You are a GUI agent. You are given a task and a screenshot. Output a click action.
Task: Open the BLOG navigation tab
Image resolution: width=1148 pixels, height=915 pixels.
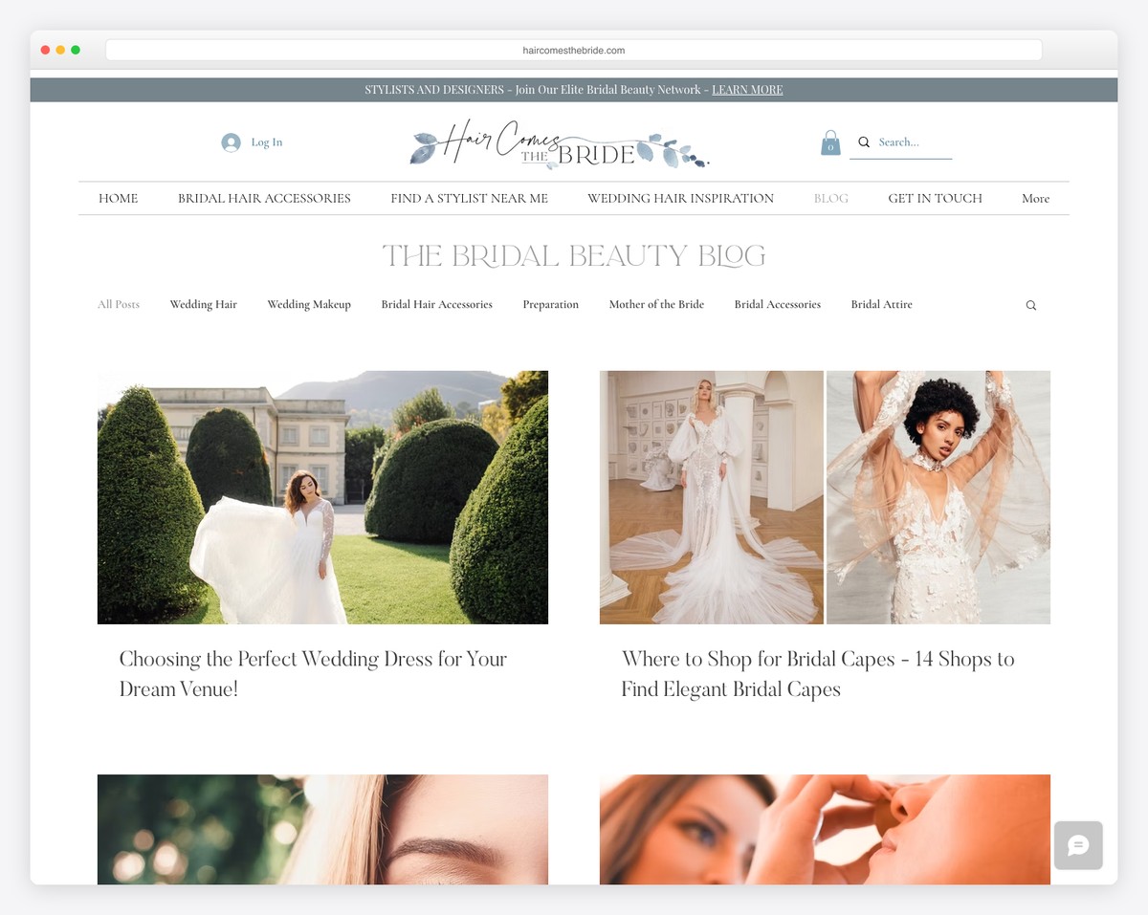830,198
